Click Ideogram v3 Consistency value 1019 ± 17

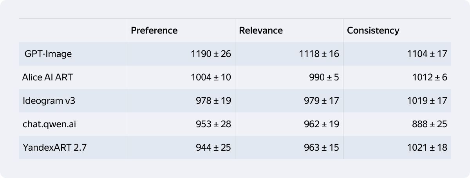(x=427, y=101)
